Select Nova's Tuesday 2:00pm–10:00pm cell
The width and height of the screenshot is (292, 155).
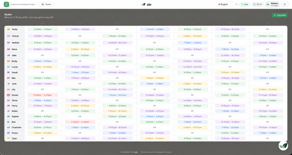(80, 49)
